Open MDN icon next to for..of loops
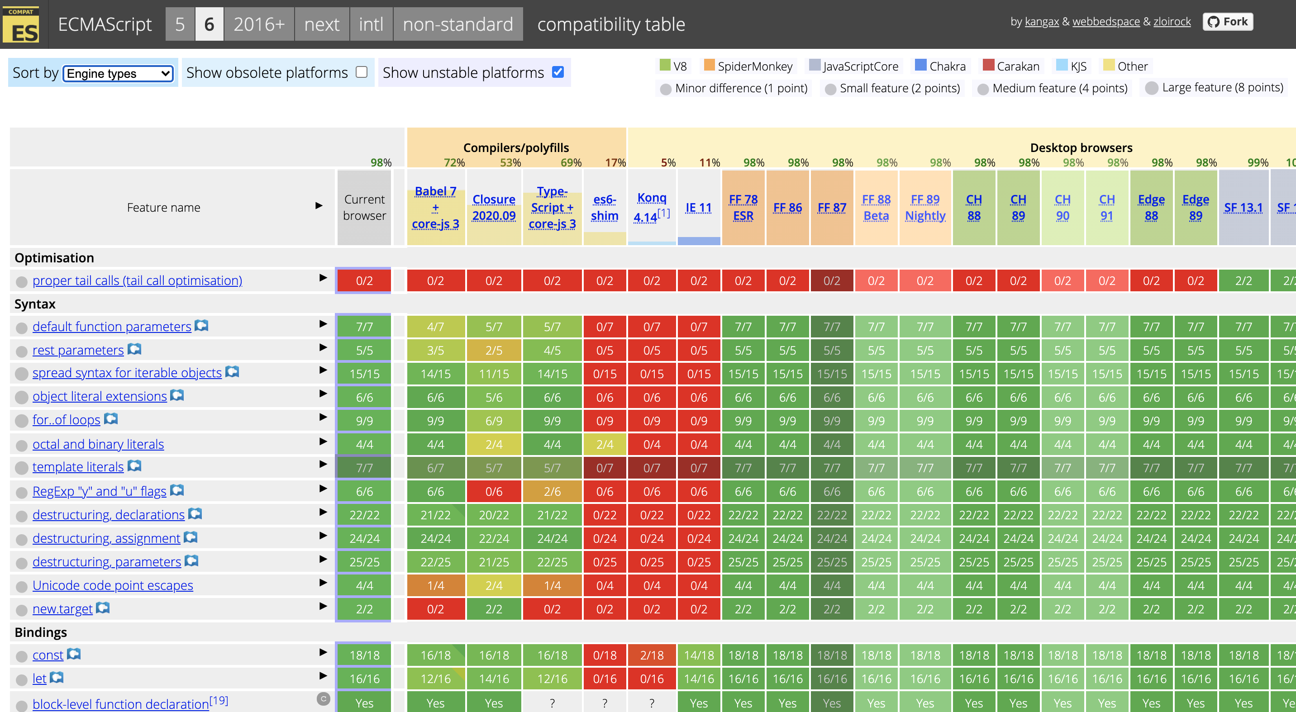 point(111,418)
